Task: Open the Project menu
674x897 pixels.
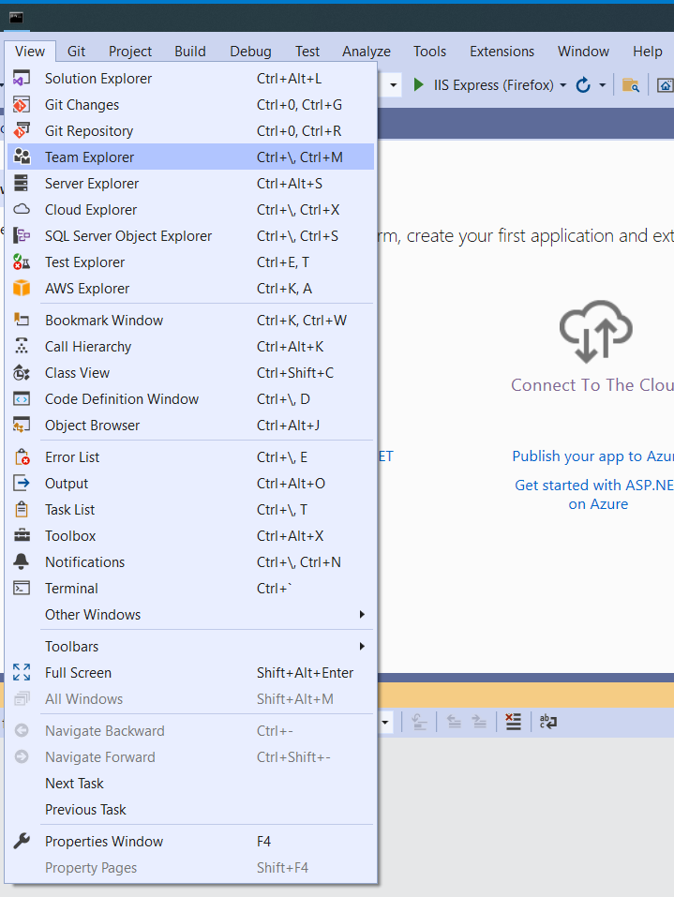Action: click(130, 52)
